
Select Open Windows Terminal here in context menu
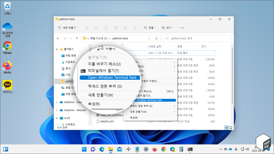click(154, 100)
